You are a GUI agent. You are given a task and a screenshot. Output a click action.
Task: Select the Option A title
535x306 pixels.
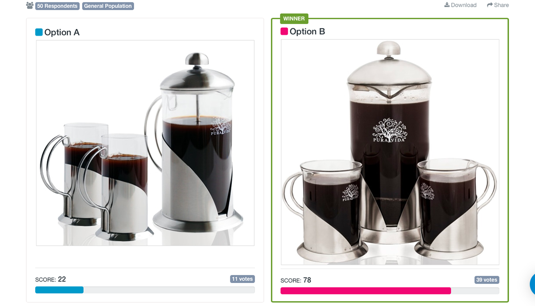[62, 32]
